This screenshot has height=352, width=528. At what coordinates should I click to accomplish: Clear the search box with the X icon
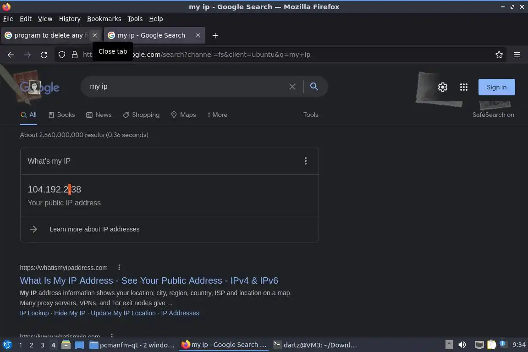(x=292, y=87)
